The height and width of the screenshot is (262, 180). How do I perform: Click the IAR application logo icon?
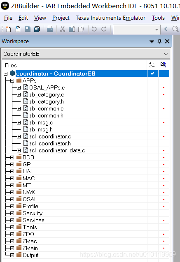pos(5,6)
